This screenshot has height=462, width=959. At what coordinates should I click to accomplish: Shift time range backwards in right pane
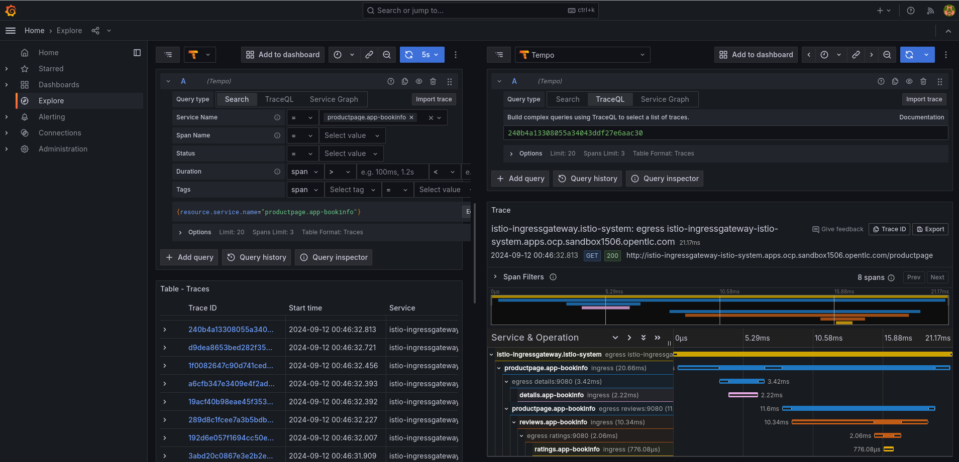(x=809, y=55)
